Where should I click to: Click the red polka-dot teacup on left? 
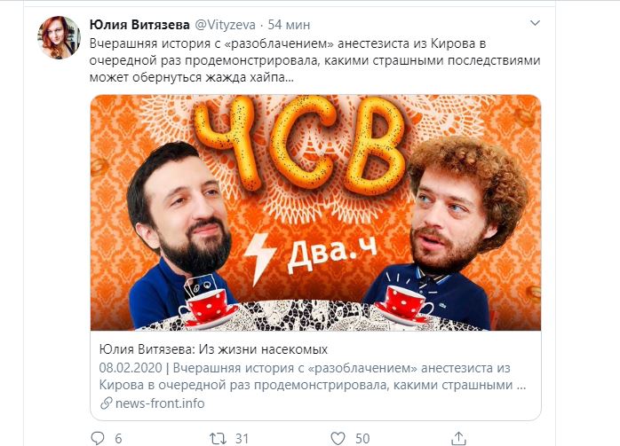[x=207, y=307]
